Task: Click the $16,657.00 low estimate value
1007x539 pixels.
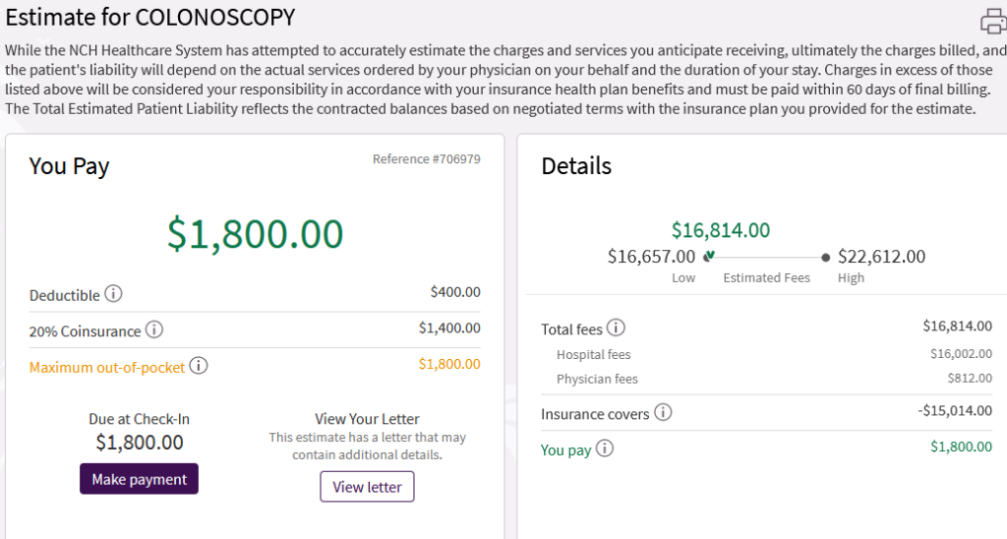Action: point(651,257)
